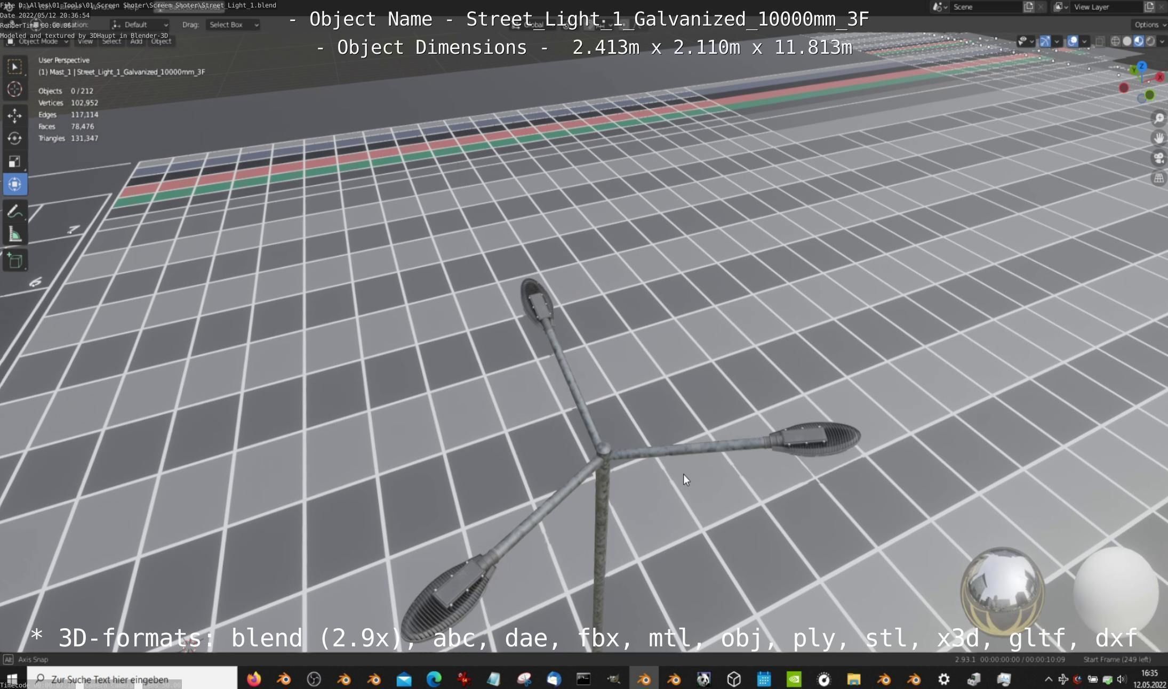Image resolution: width=1168 pixels, height=689 pixels.
Task: Click the Scene name field
Action: 986,7
